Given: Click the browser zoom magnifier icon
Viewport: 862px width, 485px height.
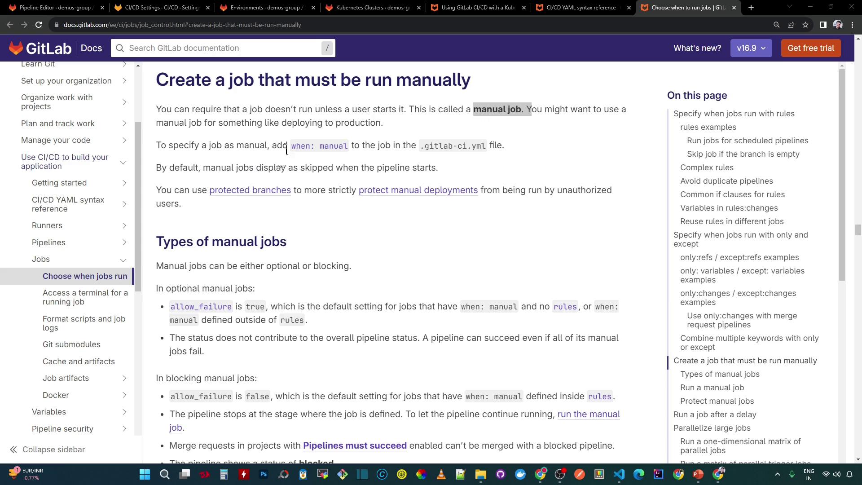Looking at the screenshot, I should point(776,25).
